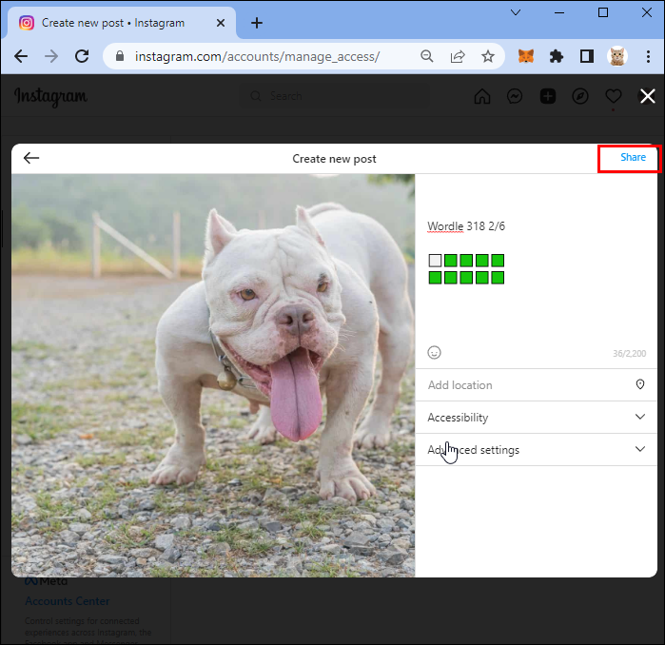Go to Instagram Home icon

pyautogui.click(x=481, y=96)
